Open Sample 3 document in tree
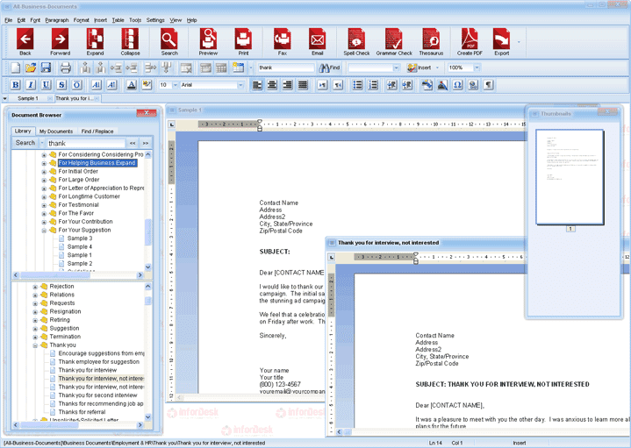Image resolution: width=631 pixels, height=448 pixels. point(79,238)
